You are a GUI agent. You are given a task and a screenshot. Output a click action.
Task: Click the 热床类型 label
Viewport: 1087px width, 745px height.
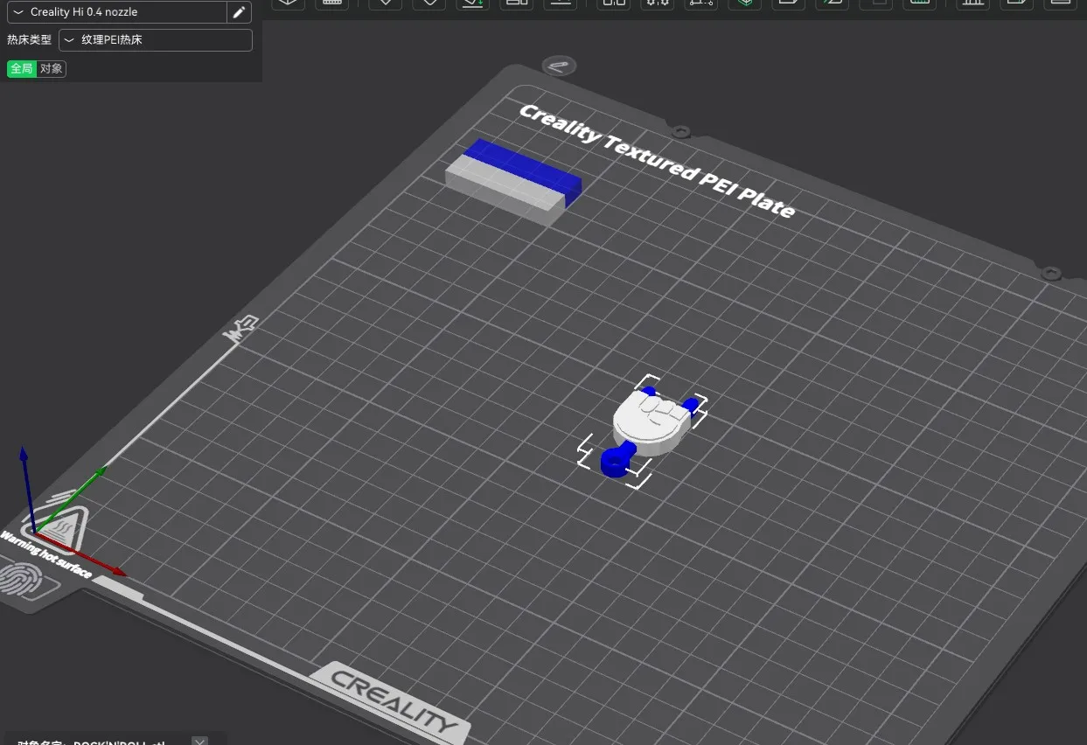click(x=30, y=40)
